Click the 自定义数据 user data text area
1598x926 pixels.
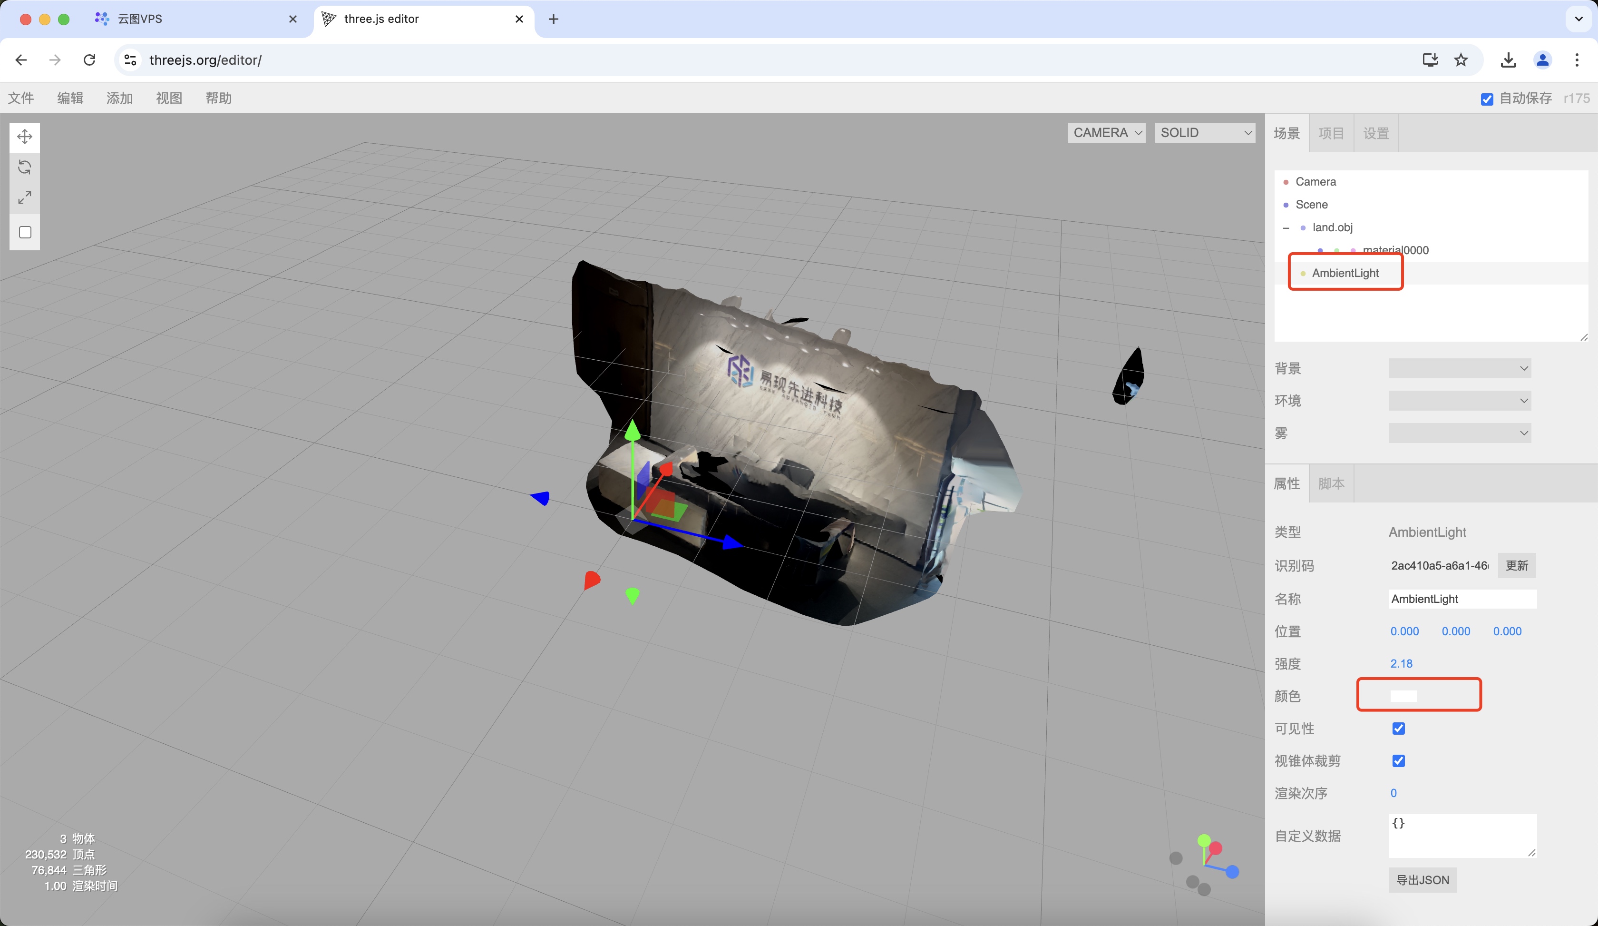tap(1462, 836)
